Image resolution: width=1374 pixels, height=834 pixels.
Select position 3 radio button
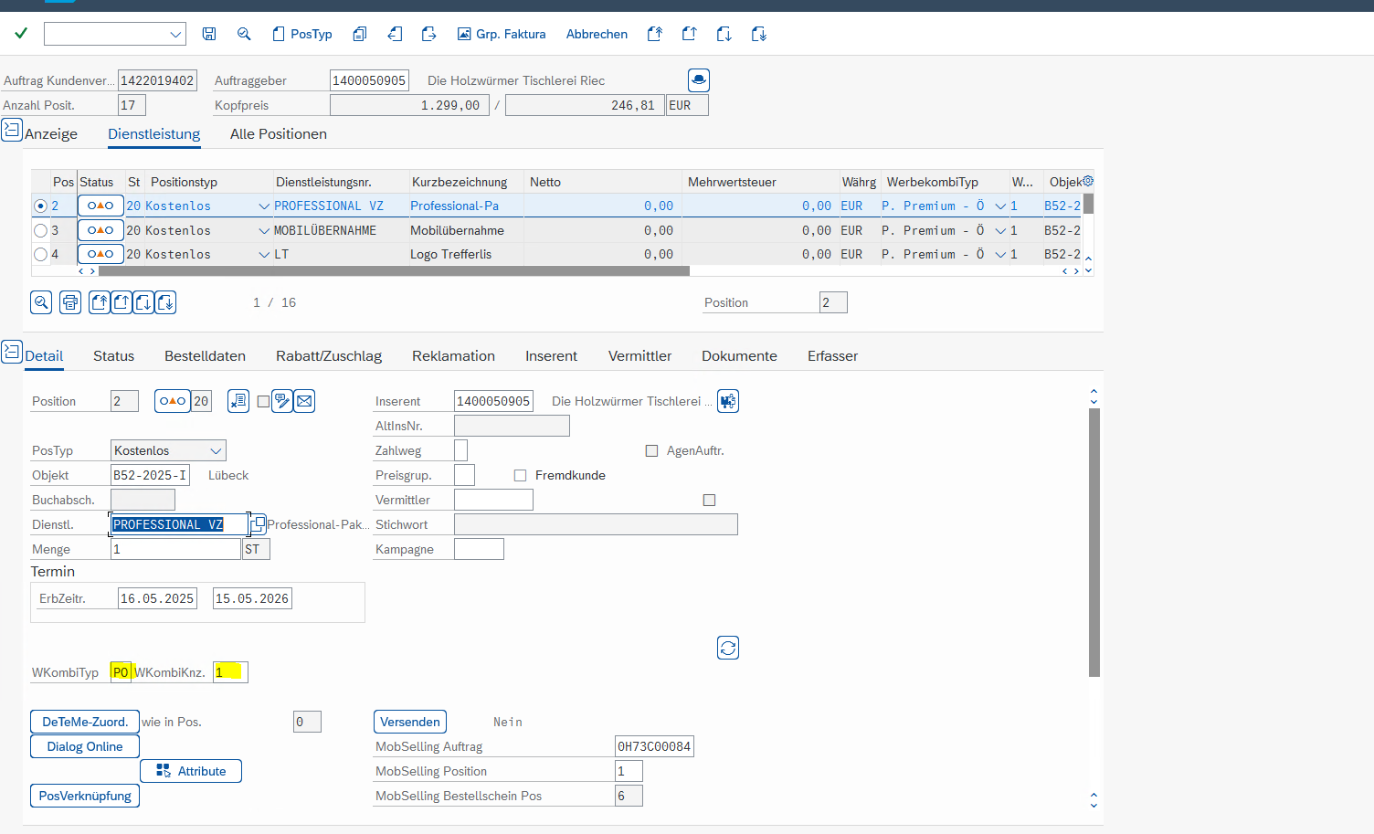pyautogui.click(x=40, y=230)
